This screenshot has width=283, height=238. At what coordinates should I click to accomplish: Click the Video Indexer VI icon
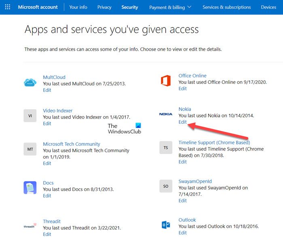coord(30,115)
